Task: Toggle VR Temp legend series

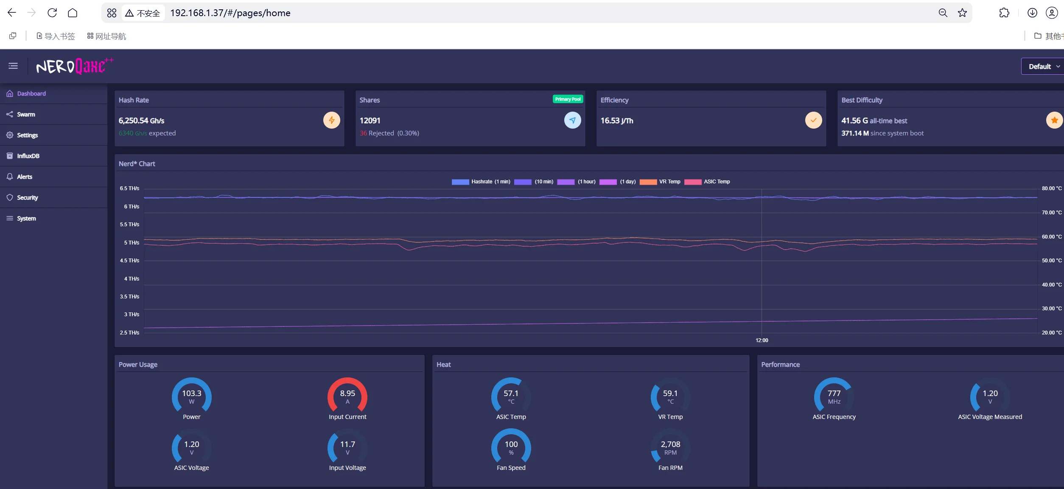Action: (x=660, y=182)
